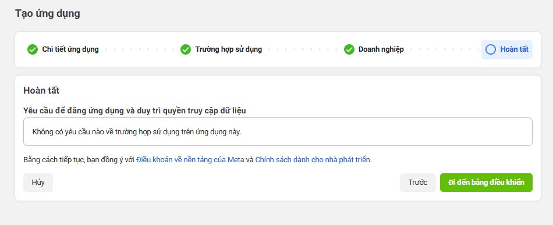Click the dotted connector before Hoàn tất step

444,49
